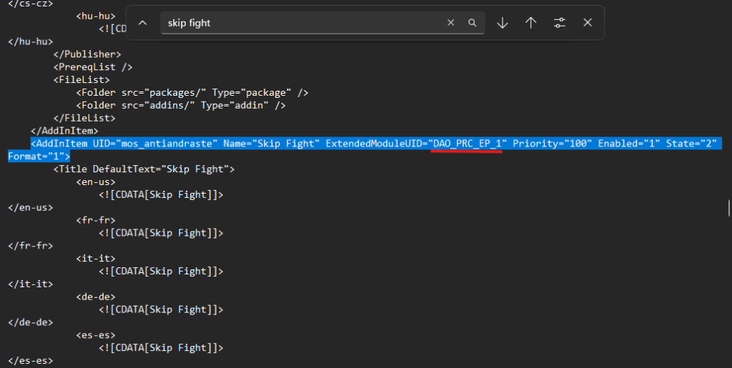Click the Title DefaultText="Skip Fight" line
This screenshot has width=732, height=368.
point(143,169)
